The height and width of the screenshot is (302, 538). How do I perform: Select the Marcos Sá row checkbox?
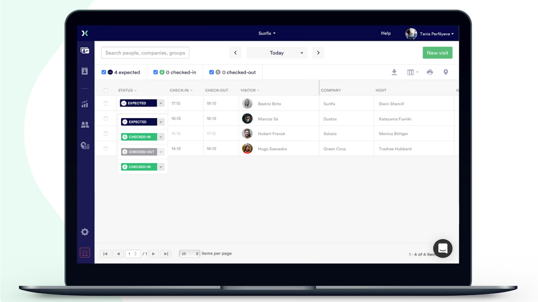pyautogui.click(x=106, y=119)
